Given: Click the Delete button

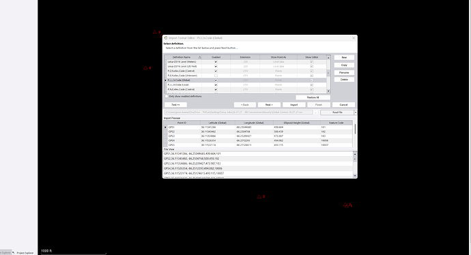Looking at the screenshot, I should click(x=344, y=80).
